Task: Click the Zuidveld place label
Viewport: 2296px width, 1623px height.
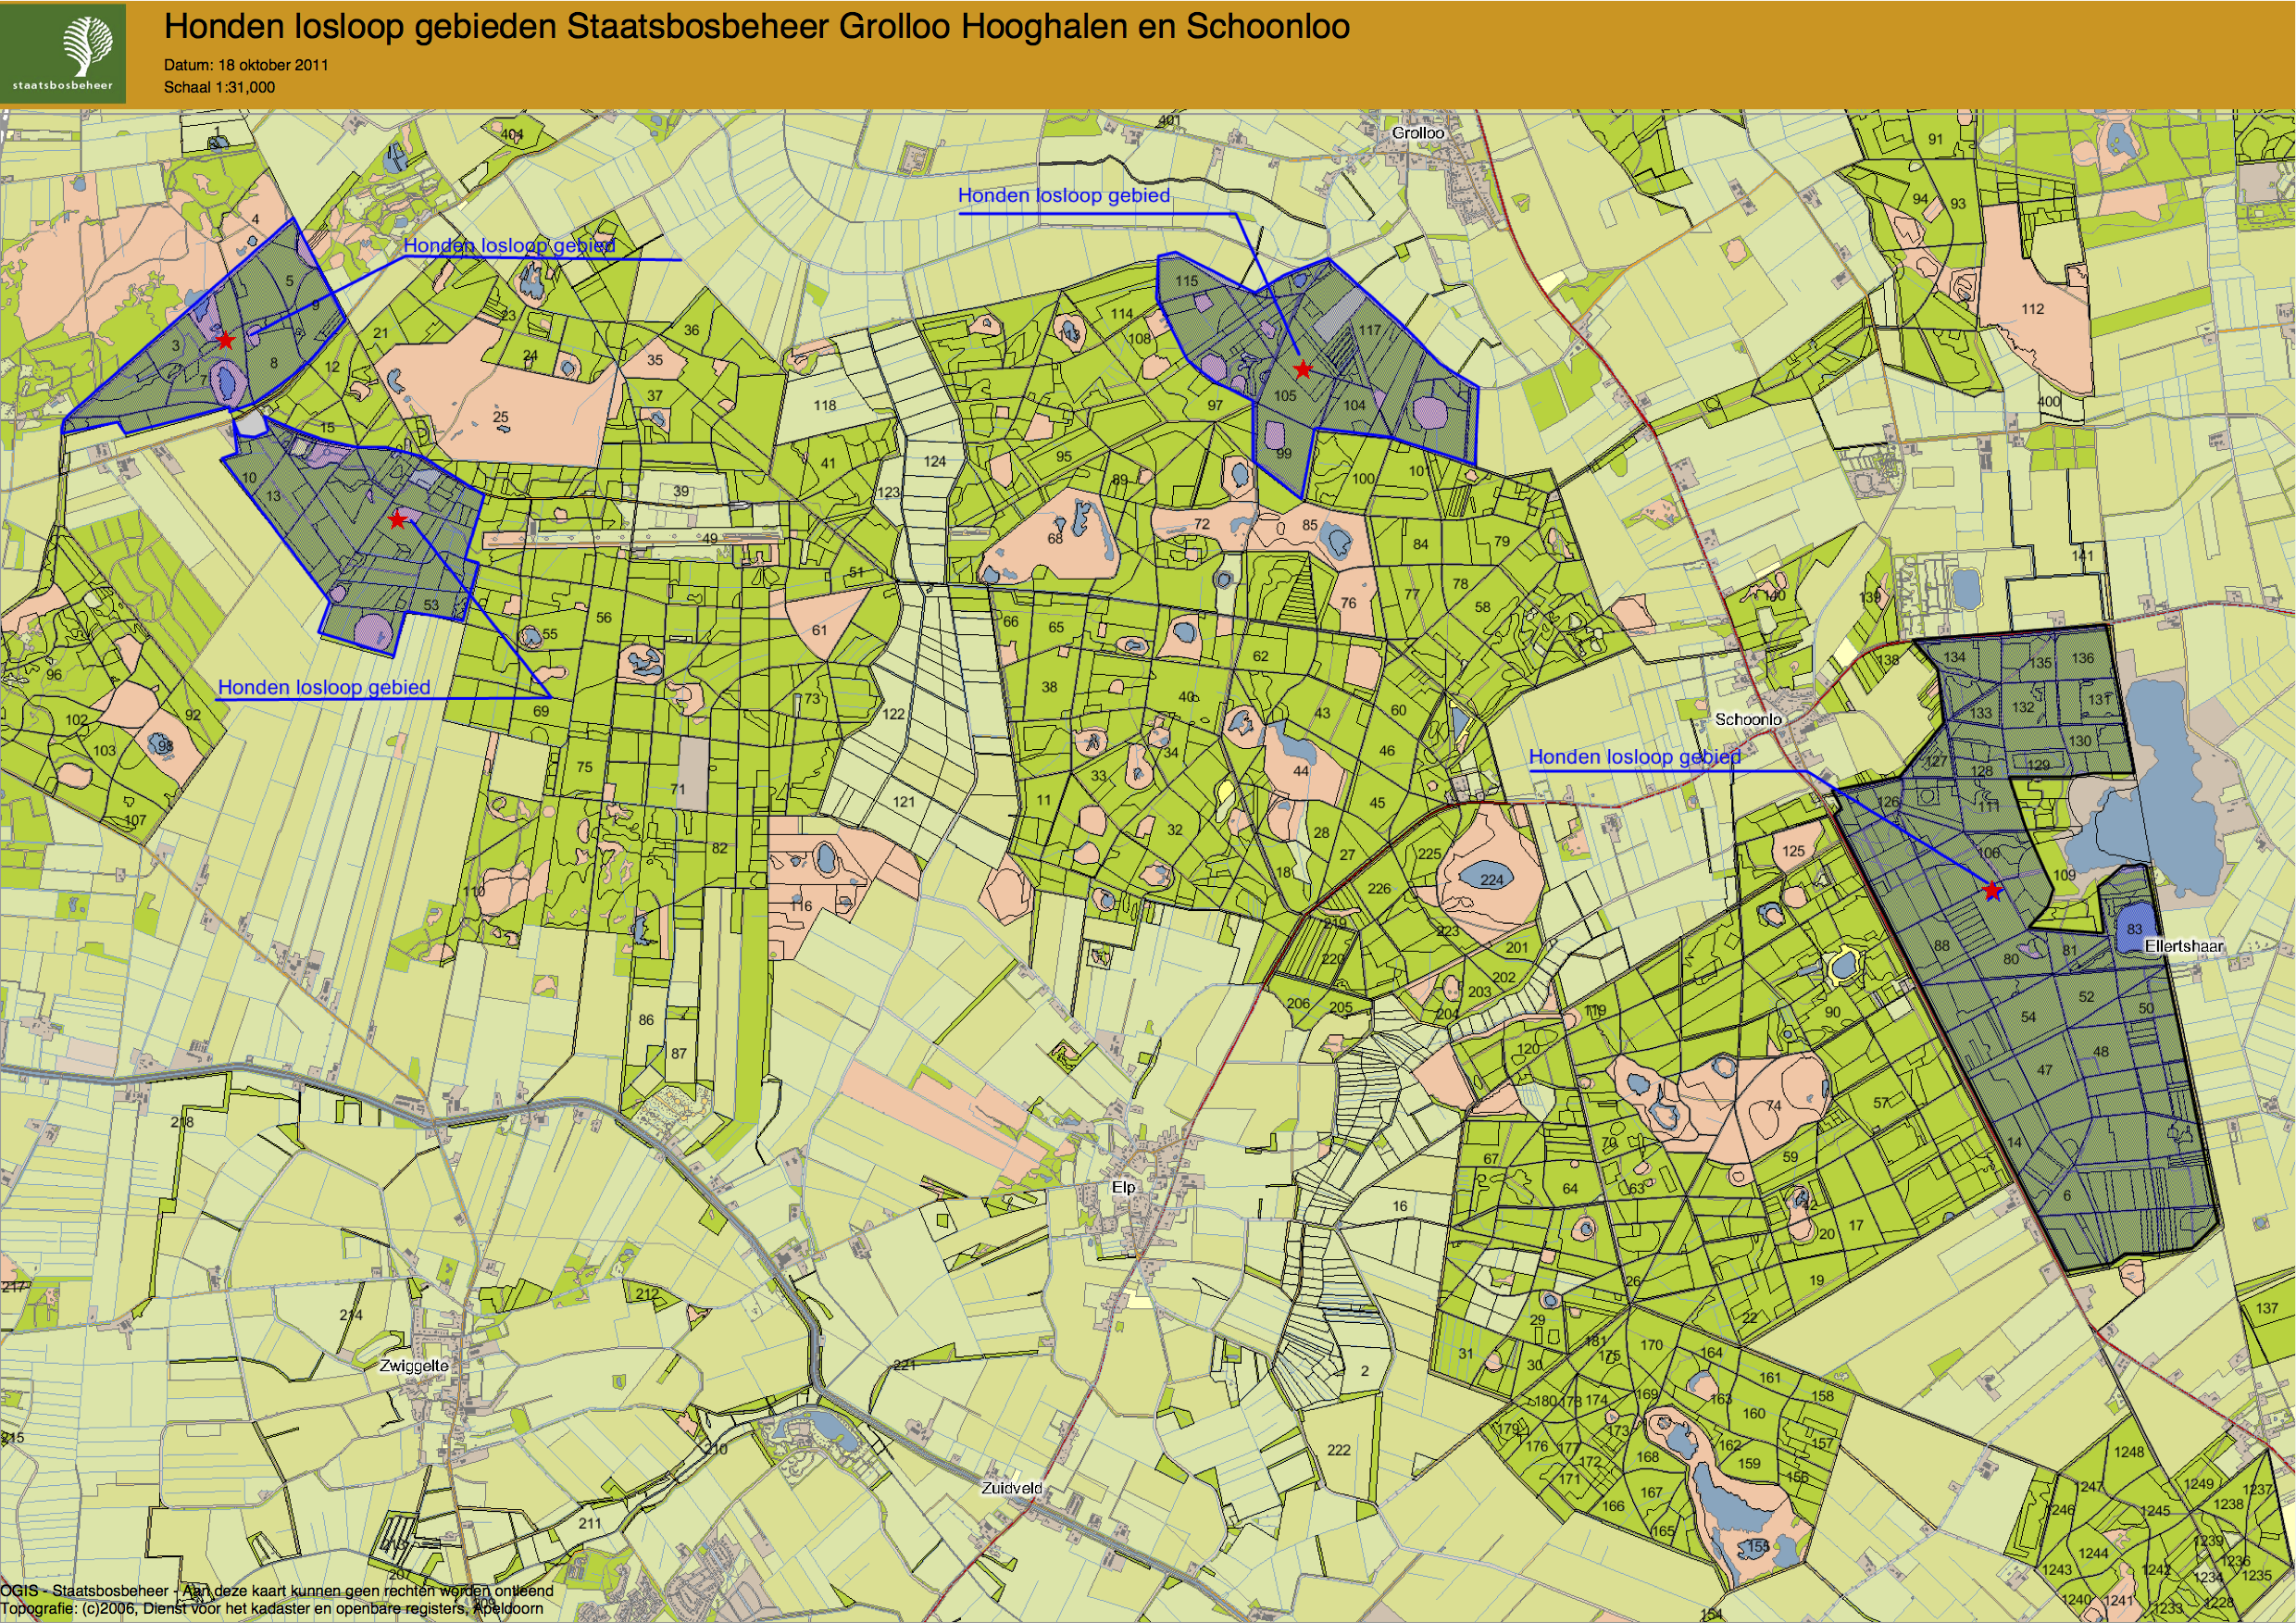Action: (x=1011, y=1488)
